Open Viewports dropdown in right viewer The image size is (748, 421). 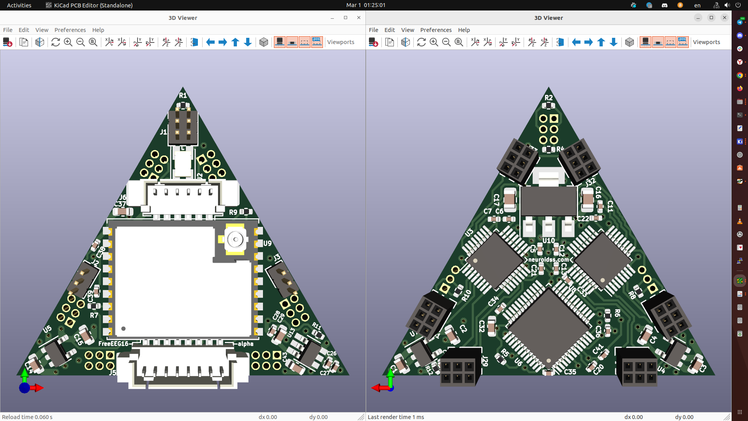pos(706,42)
